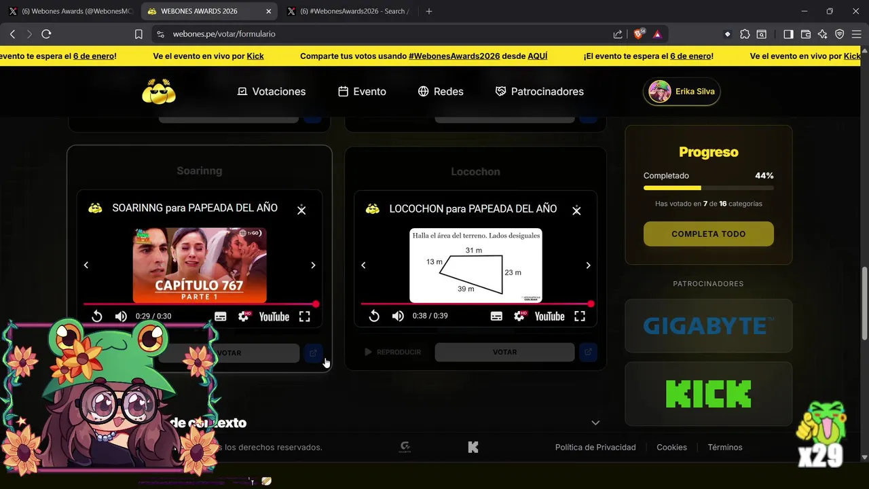
Task: Seek on the Soarinng video progress bar
Action: [x=200, y=304]
